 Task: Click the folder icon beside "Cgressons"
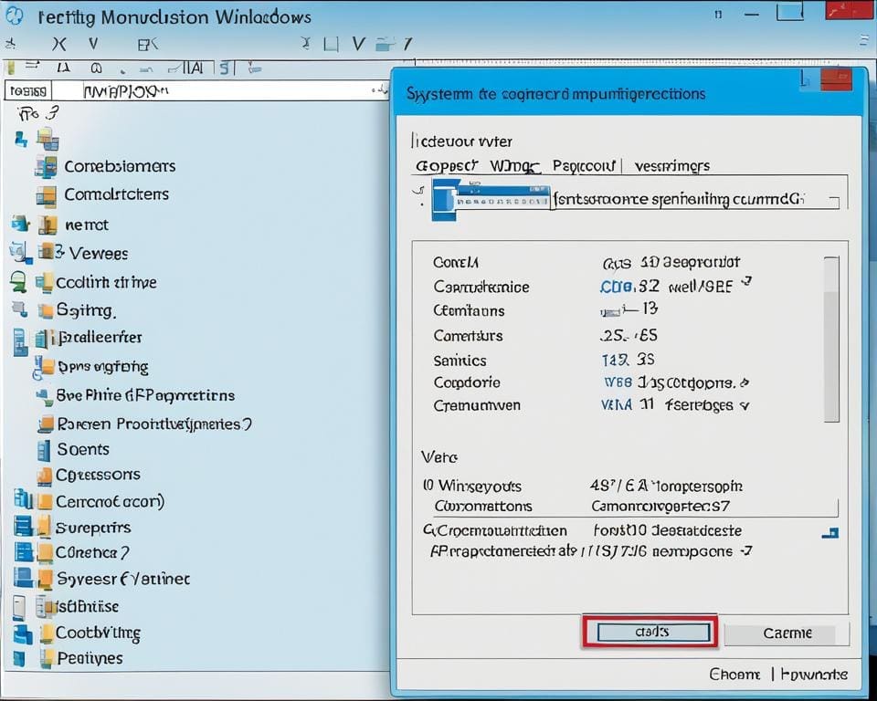(x=44, y=476)
